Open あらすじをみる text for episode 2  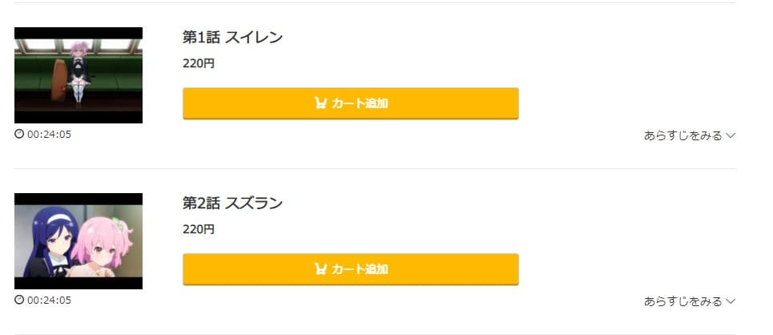pos(682,301)
